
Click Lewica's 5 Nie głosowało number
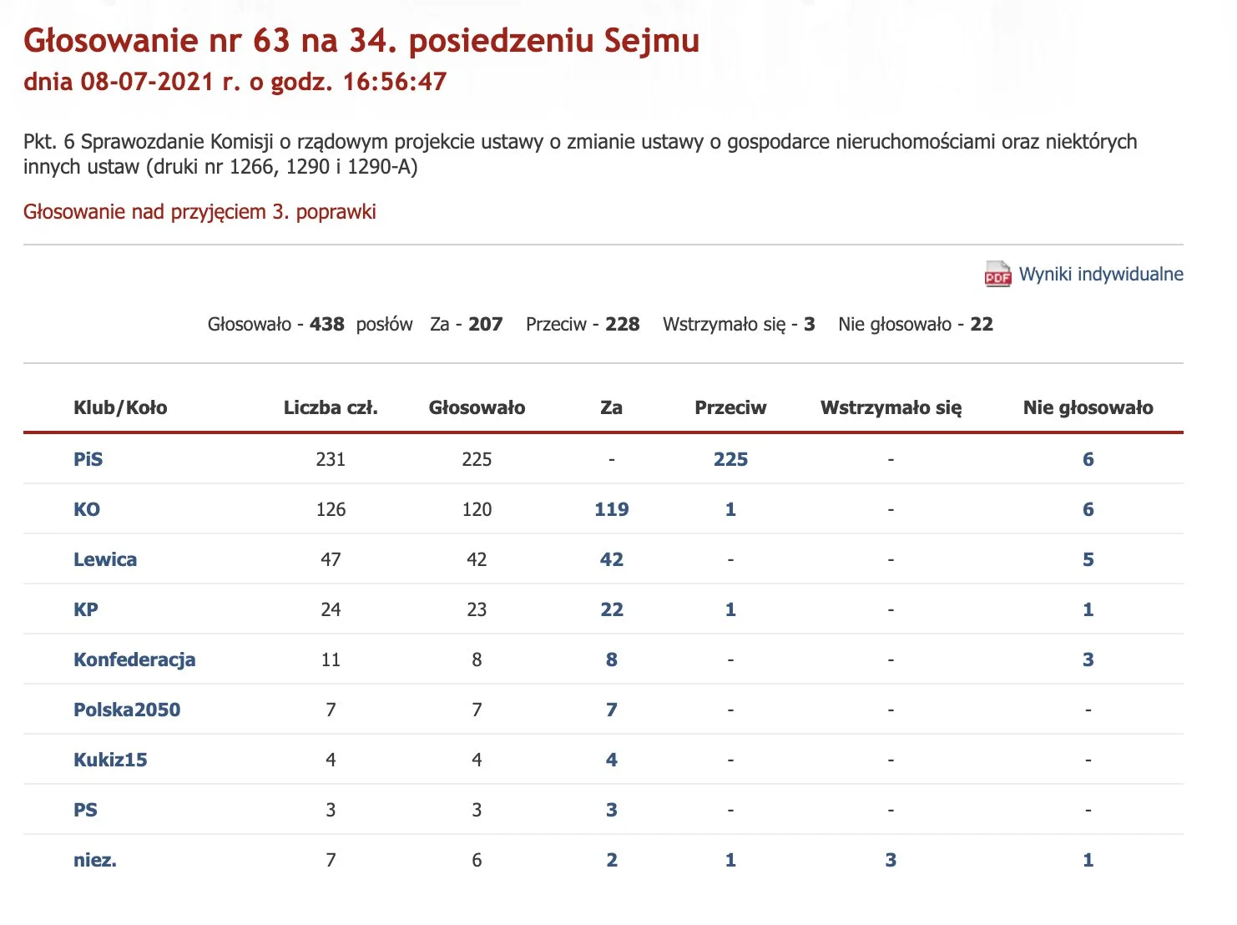click(1088, 559)
